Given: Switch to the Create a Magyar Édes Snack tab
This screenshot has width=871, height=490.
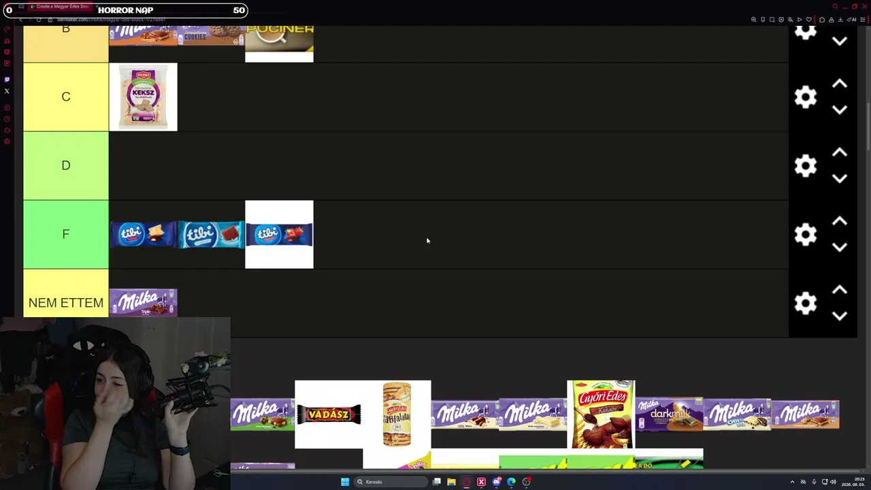Looking at the screenshot, I should 60,7.
